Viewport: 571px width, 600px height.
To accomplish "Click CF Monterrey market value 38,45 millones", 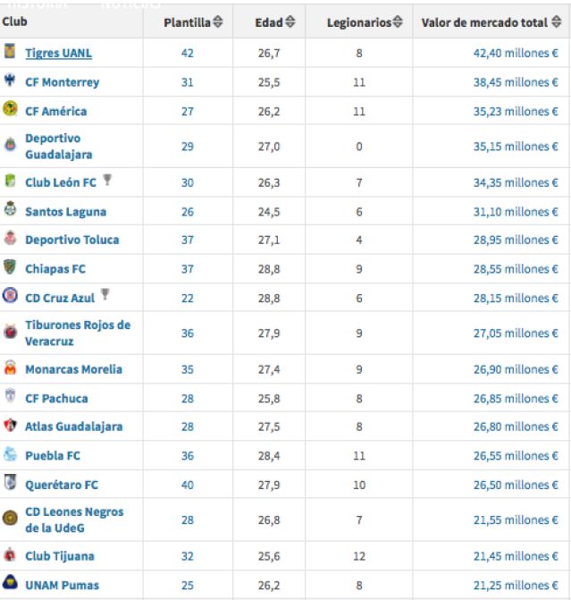I will click(x=516, y=82).
